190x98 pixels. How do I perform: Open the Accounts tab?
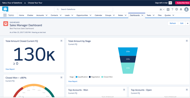(40, 15)
